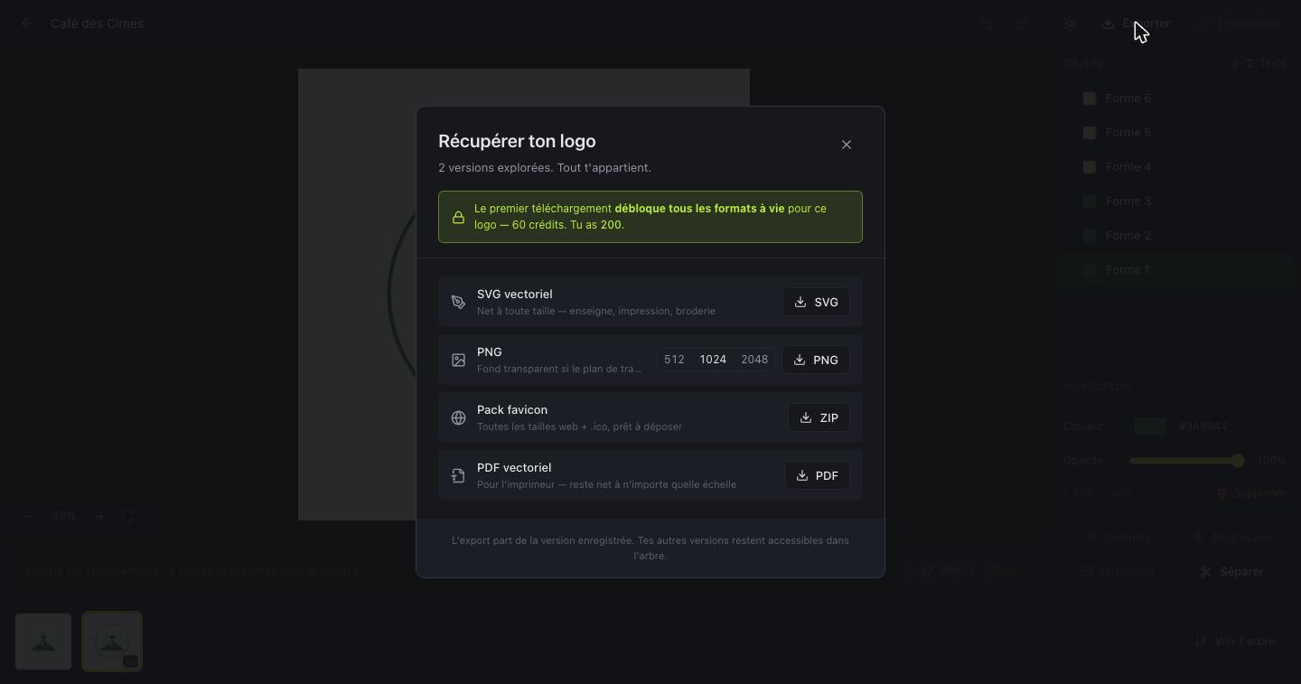Image resolution: width=1301 pixels, height=684 pixels.
Task: Click the Opacité slider handle
Action: pyautogui.click(x=1238, y=461)
